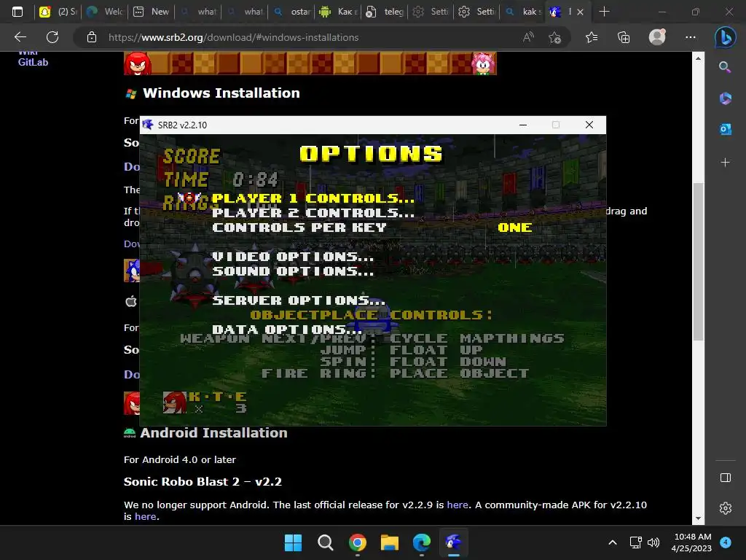
Task: Open Outlook sidebar icon
Action: coord(725,129)
